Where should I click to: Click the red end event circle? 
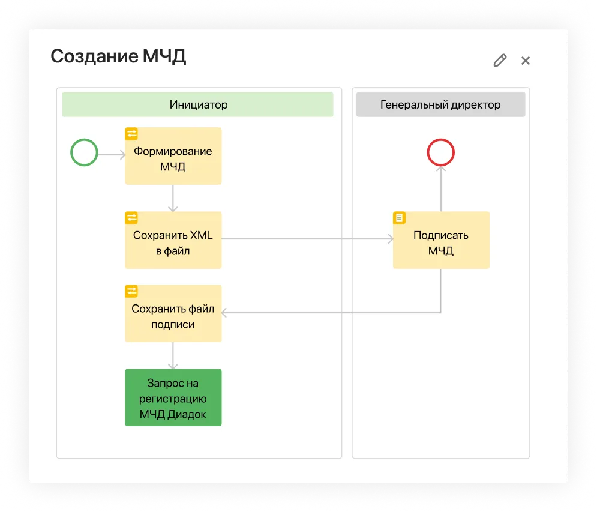[x=440, y=152]
